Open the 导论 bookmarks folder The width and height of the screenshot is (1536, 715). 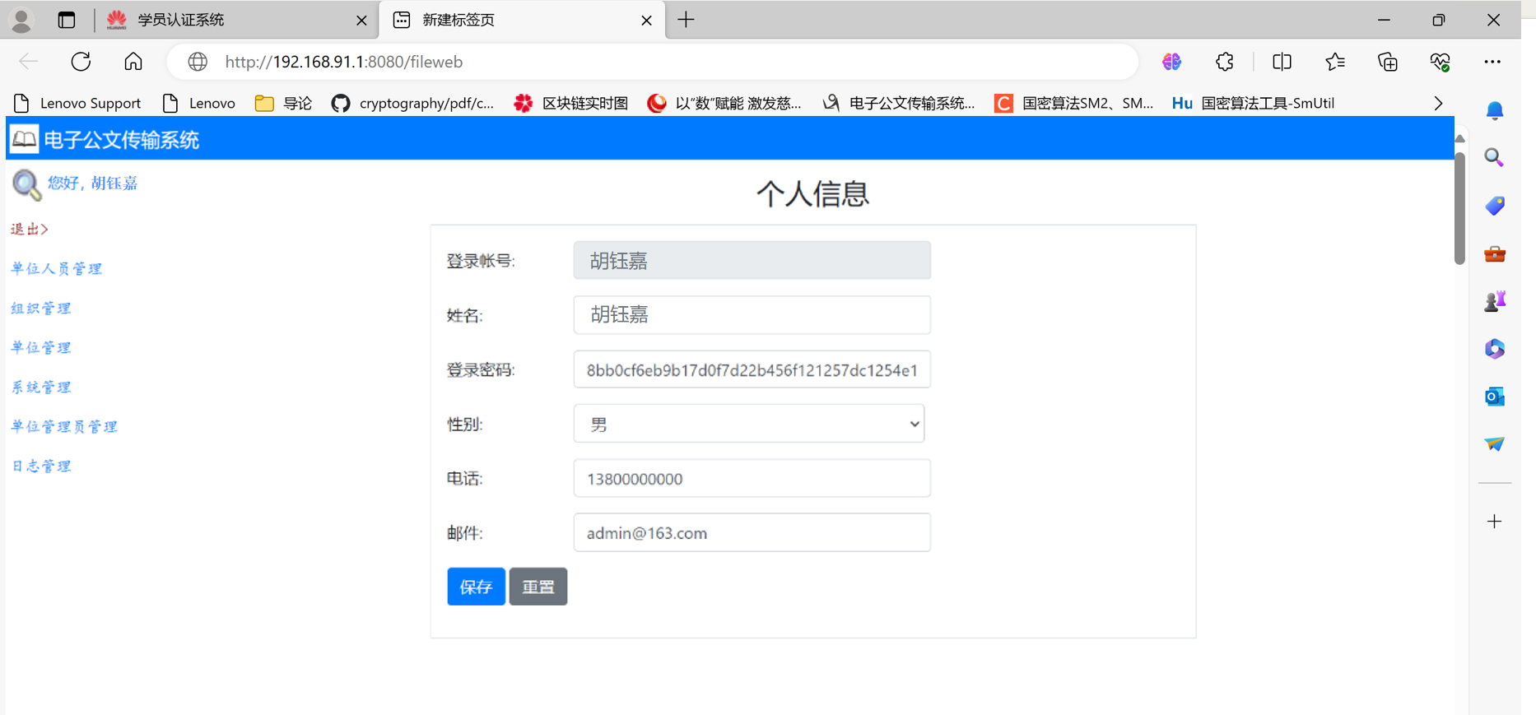click(x=283, y=103)
